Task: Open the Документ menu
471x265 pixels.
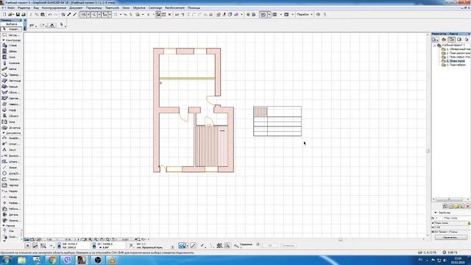Action: pos(76,8)
